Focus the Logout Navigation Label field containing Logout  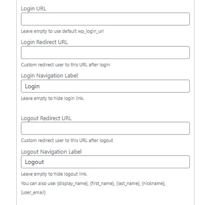pyautogui.click(x=105, y=162)
